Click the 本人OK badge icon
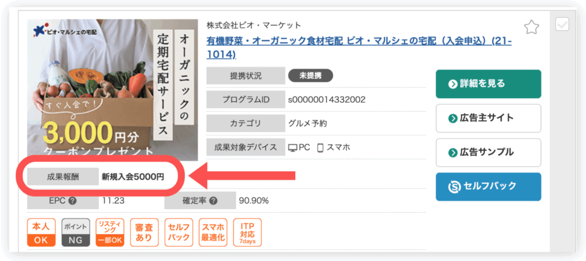The image size is (586, 261). (41, 232)
